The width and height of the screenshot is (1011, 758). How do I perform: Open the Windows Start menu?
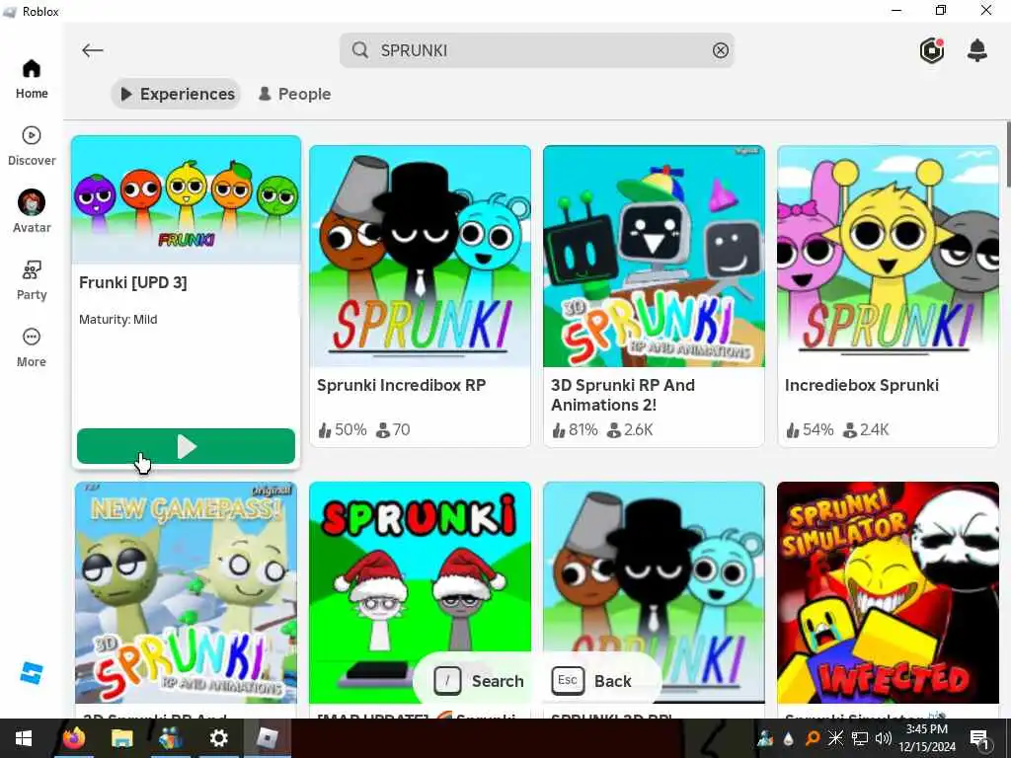click(x=24, y=738)
